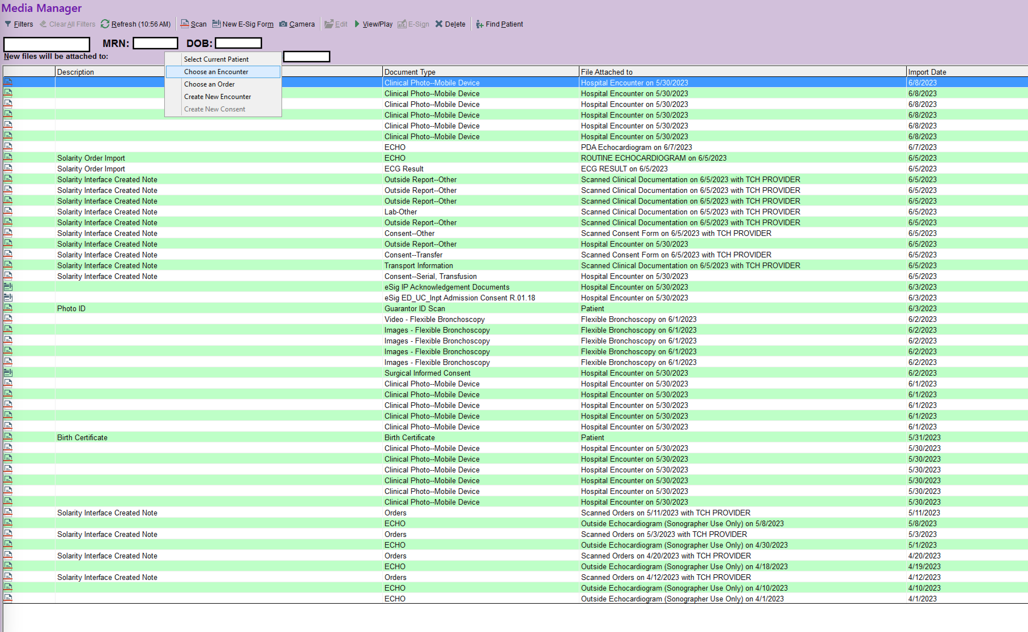The image size is (1028, 632).
Task: Click Create New Encounter option
Action: (223, 96)
